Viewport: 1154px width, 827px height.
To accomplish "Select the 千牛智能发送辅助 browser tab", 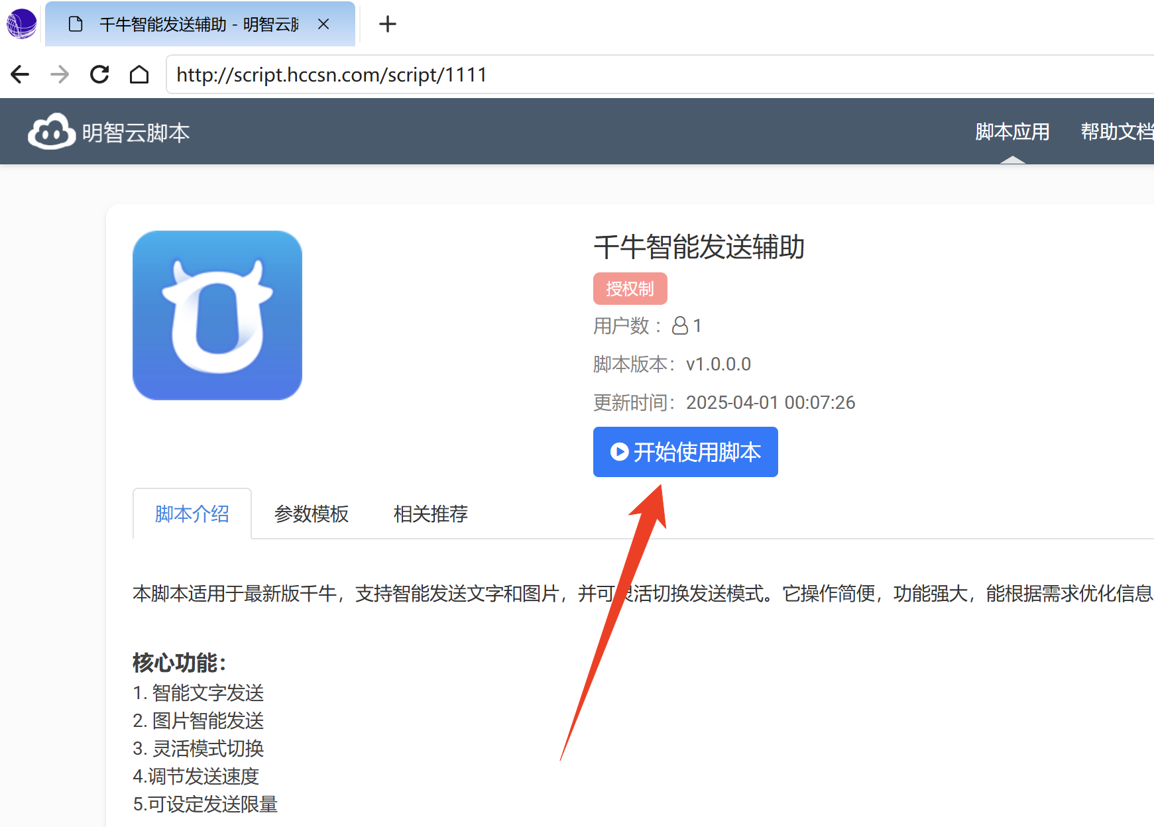I will 200,25.
